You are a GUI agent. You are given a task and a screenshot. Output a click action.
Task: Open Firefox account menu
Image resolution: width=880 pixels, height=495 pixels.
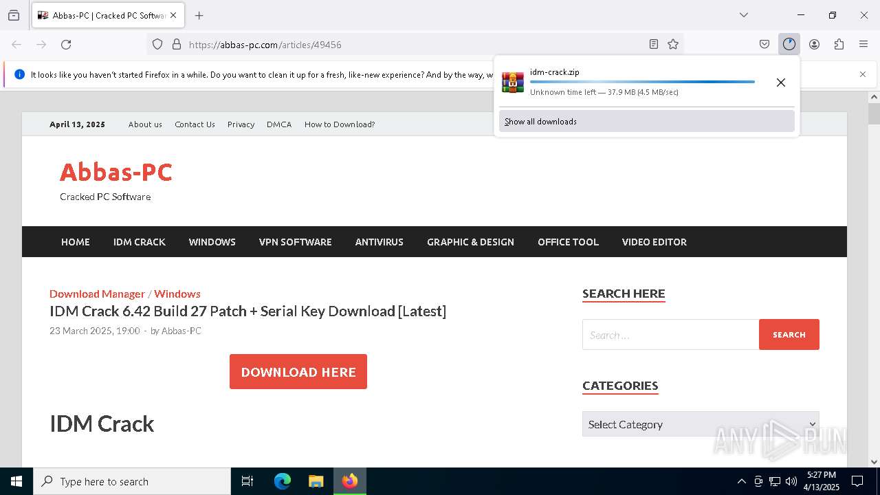click(814, 44)
